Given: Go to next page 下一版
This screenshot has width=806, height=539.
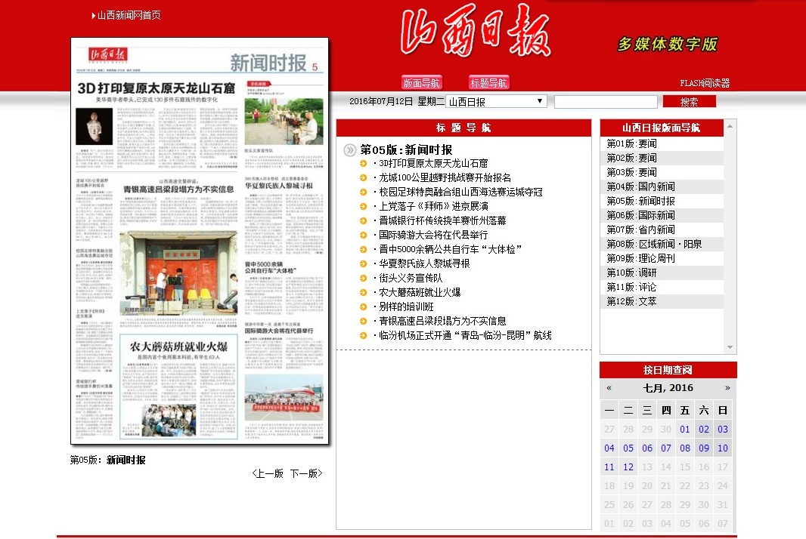Looking at the screenshot, I should point(306,473).
